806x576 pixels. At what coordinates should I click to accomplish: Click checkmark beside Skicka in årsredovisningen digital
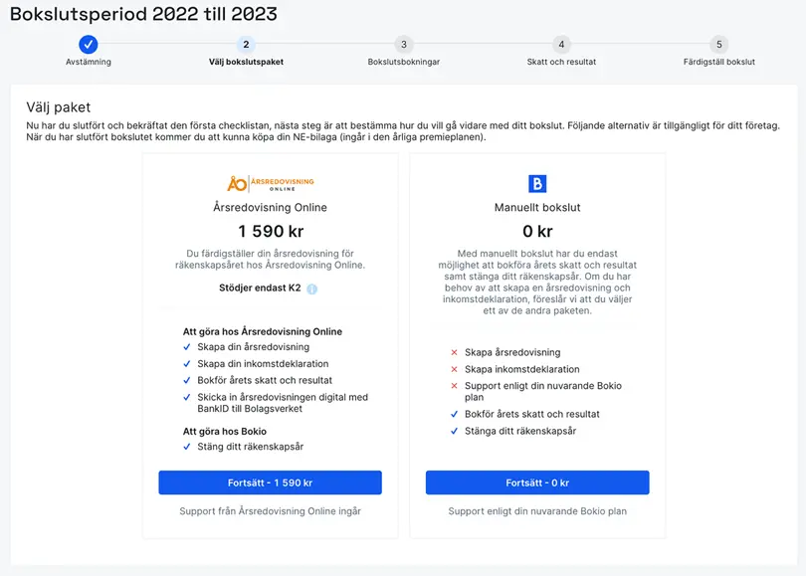tap(187, 397)
